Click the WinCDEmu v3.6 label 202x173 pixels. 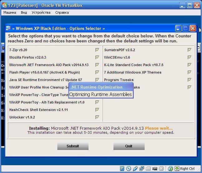[x=117, y=57]
